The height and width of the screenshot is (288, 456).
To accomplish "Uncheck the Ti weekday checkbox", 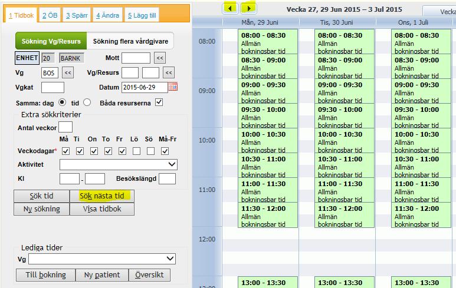I will [x=80, y=151].
